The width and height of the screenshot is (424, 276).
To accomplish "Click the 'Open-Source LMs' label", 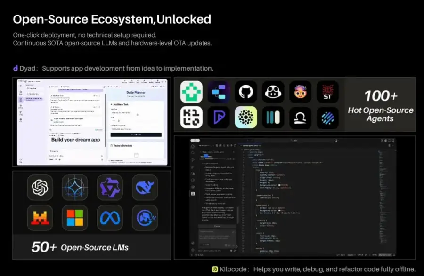I will click(95, 247).
